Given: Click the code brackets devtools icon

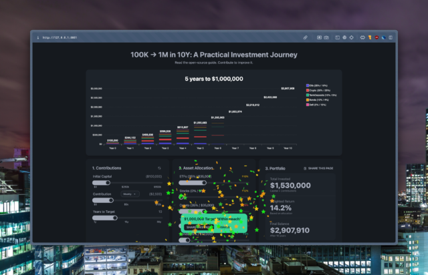Looking at the screenshot, I should tap(362, 37).
